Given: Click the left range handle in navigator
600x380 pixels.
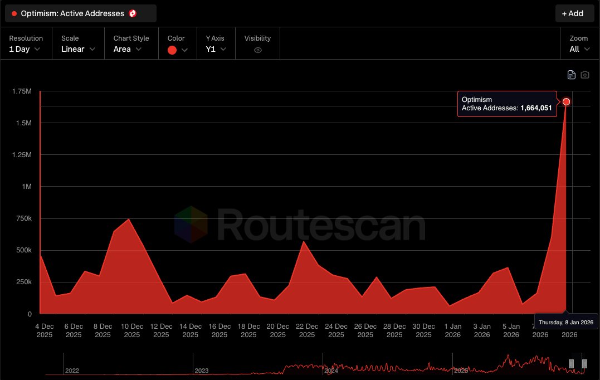Looking at the screenshot, I should [571, 363].
